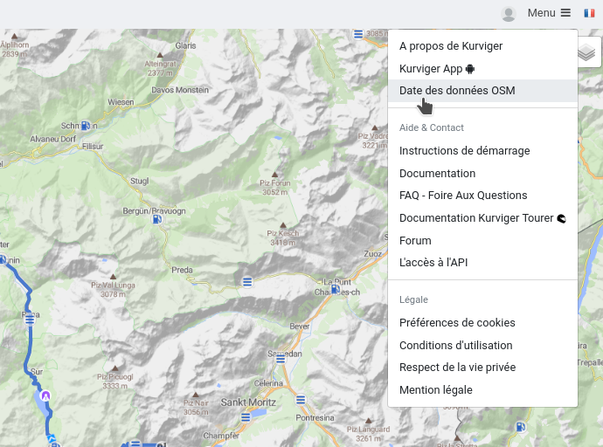Image resolution: width=603 pixels, height=447 pixels.
Task: Click the 'Alvaneu Dorf' map label
Action: tap(53, 139)
